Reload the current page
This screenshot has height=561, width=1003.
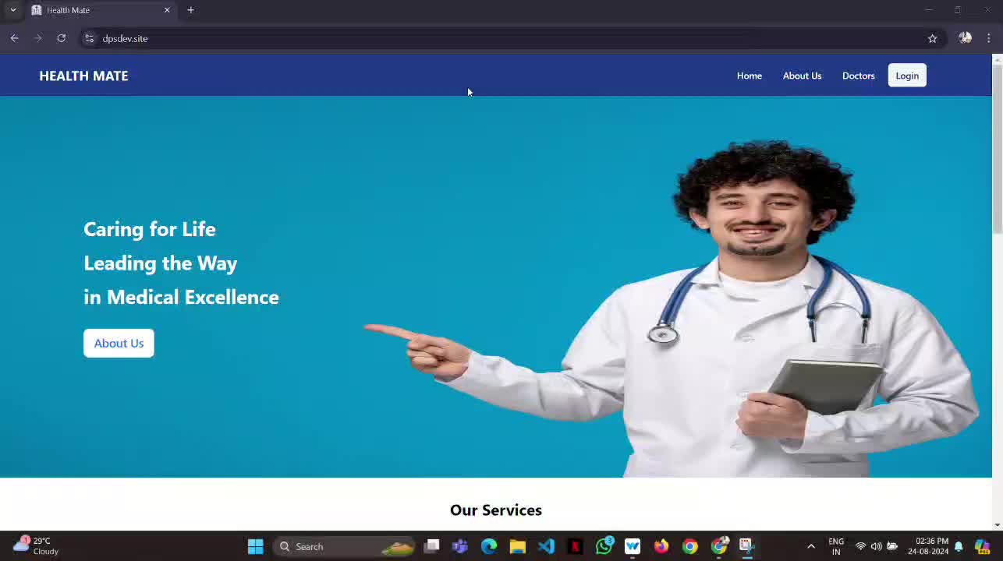coord(61,38)
